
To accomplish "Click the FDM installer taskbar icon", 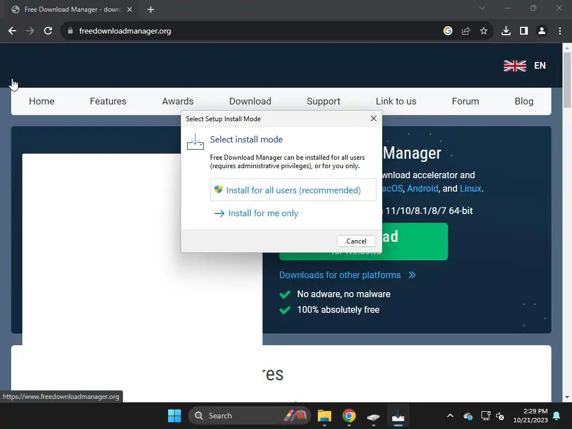I will [x=398, y=416].
